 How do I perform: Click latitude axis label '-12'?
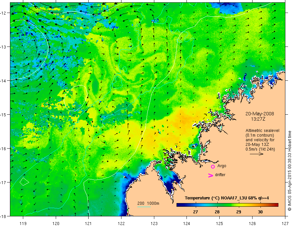pyautogui.click(x=3, y=13)
